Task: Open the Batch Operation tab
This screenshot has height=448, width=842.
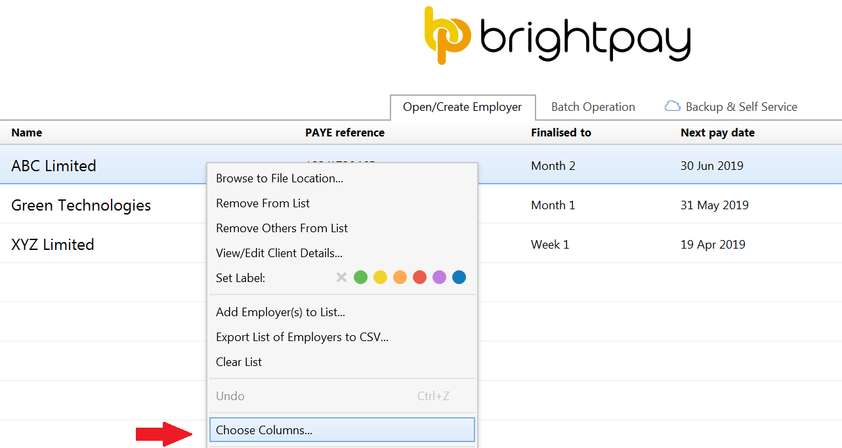Action: tap(593, 107)
